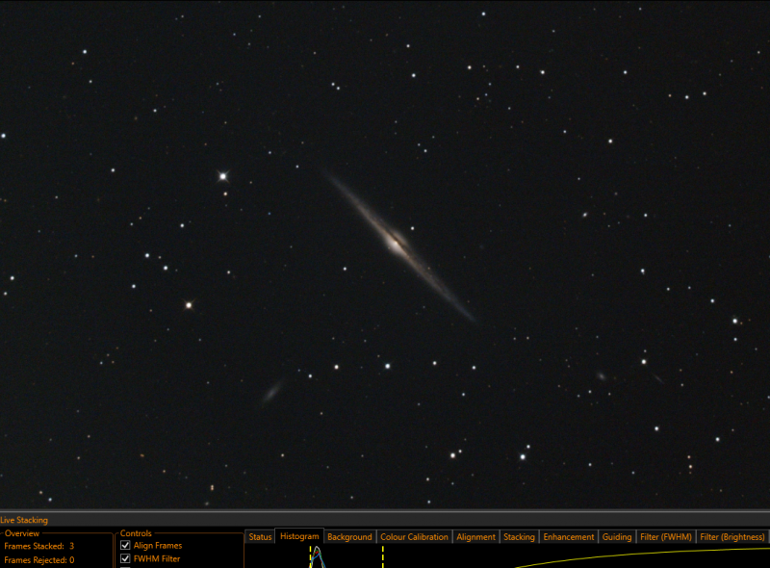The width and height of the screenshot is (770, 568).
Task: Open the Colour Calibration tab
Action: tap(414, 537)
